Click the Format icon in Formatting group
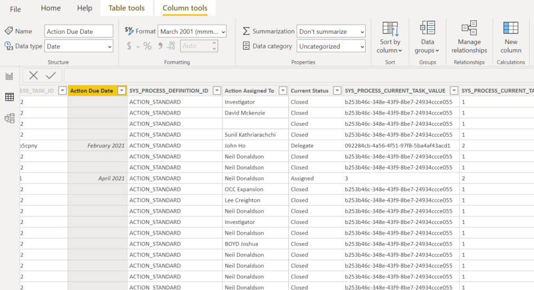 click(129, 31)
